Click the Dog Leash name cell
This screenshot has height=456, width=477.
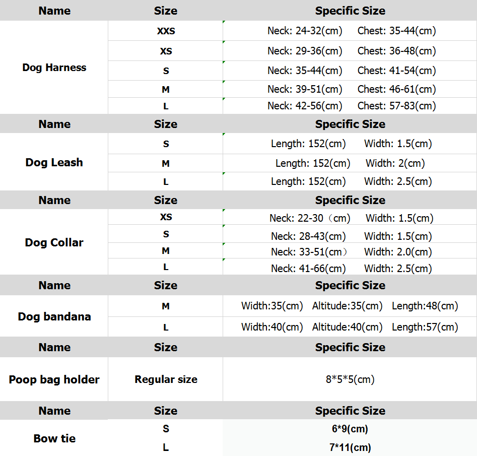coord(54,162)
